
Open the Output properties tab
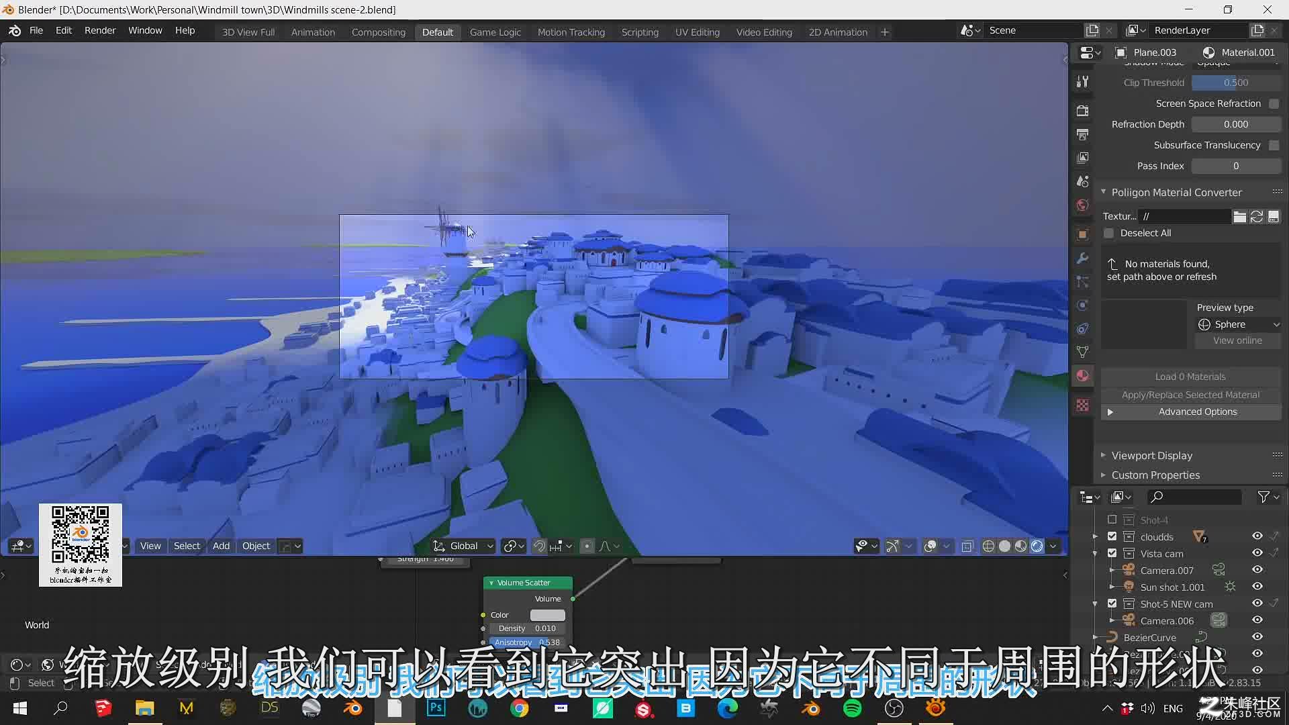click(1082, 134)
